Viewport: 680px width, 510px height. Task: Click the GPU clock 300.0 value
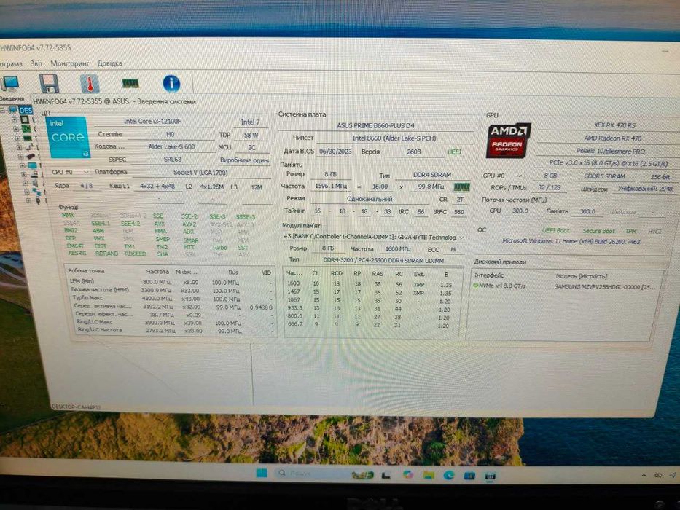pyautogui.click(x=520, y=211)
